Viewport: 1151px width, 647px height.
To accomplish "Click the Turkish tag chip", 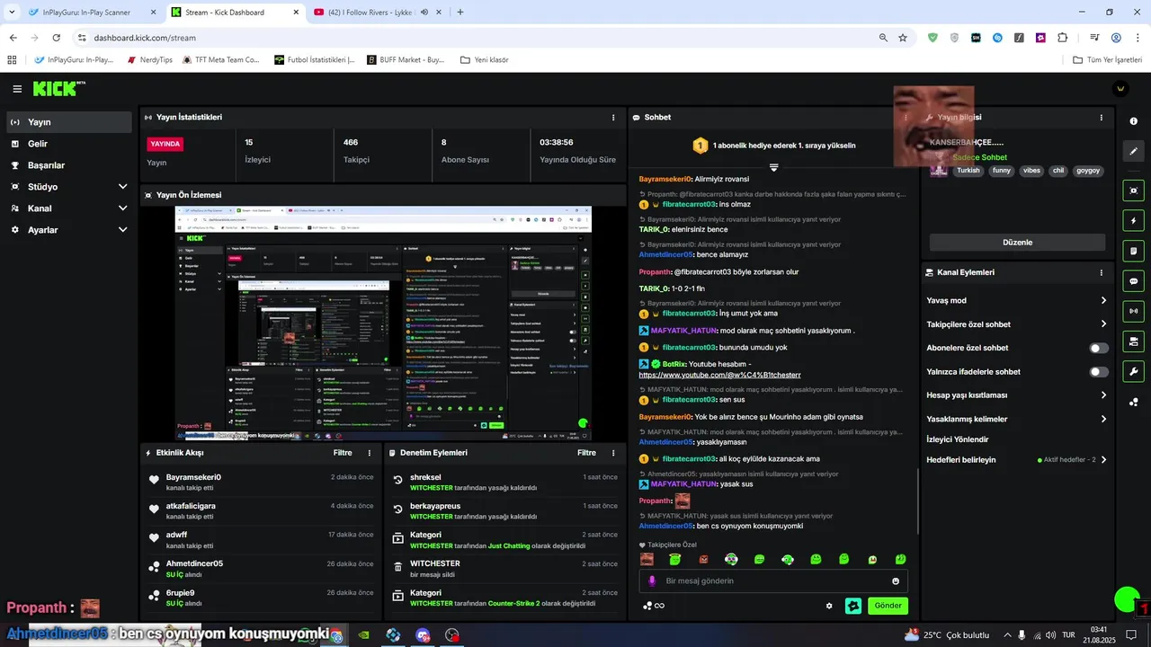I will (968, 171).
